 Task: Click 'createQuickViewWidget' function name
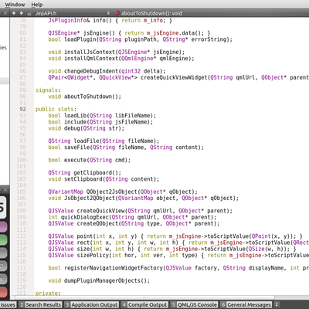pos(174,77)
